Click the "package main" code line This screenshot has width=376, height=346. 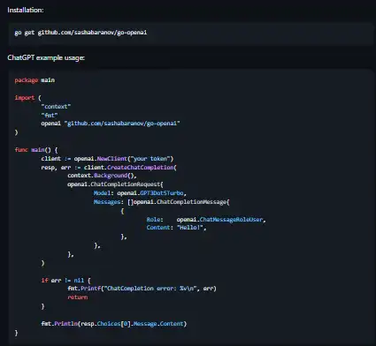[35, 80]
